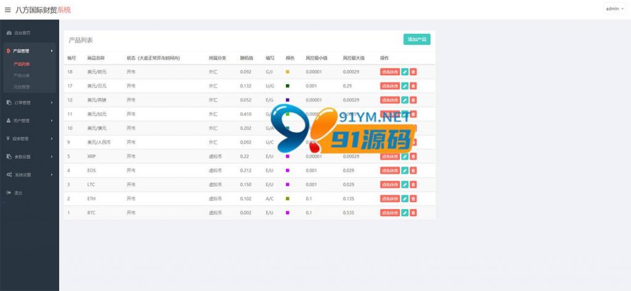Click the user icon beside 用户管理

pos(9,121)
